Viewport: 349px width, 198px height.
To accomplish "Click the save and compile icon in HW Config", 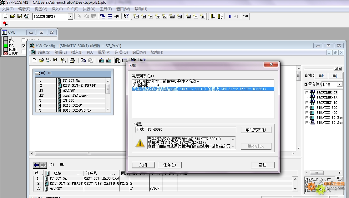I will click(x=63, y=60).
